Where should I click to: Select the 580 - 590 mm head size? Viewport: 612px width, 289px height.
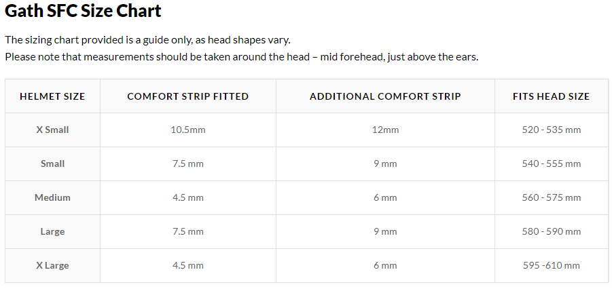point(551,231)
